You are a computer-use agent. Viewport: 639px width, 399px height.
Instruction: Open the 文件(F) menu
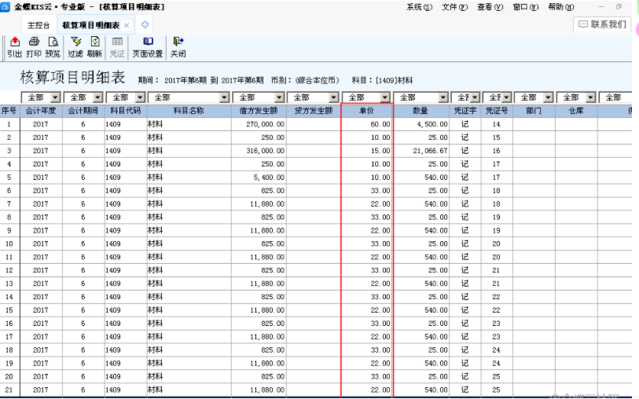[x=455, y=7]
